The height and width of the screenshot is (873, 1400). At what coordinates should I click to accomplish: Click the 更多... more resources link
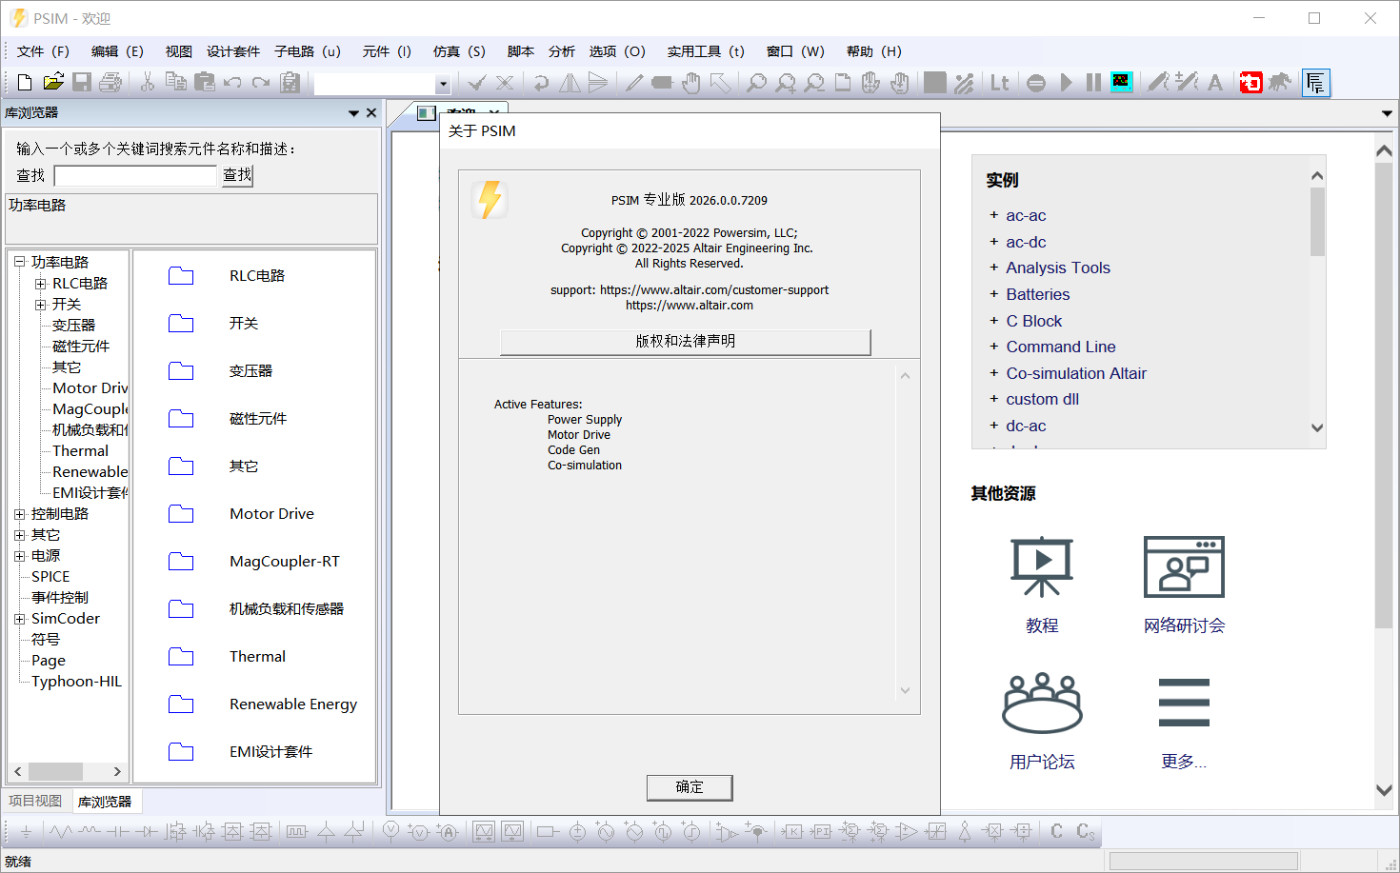point(1184,721)
